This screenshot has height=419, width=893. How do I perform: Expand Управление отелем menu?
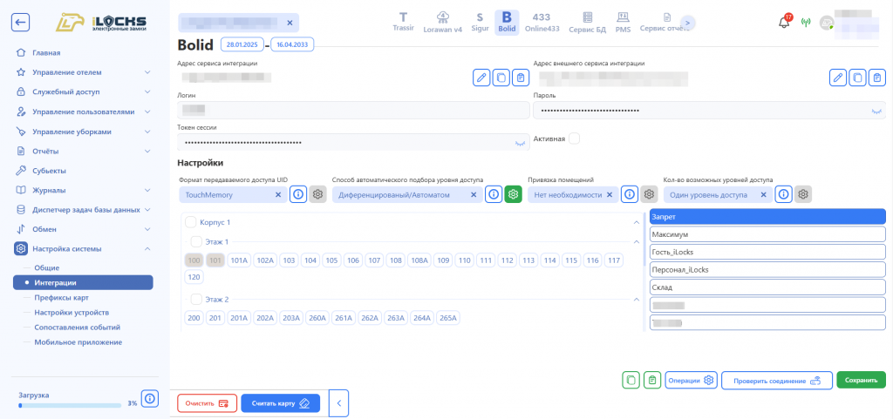click(x=83, y=72)
